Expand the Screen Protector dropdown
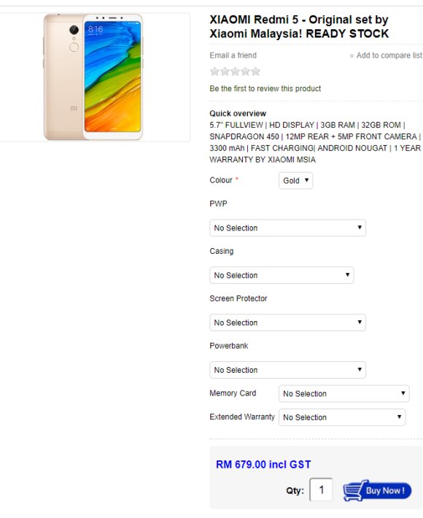The width and height of the screenshot is (423, 518). click(287, 322)
